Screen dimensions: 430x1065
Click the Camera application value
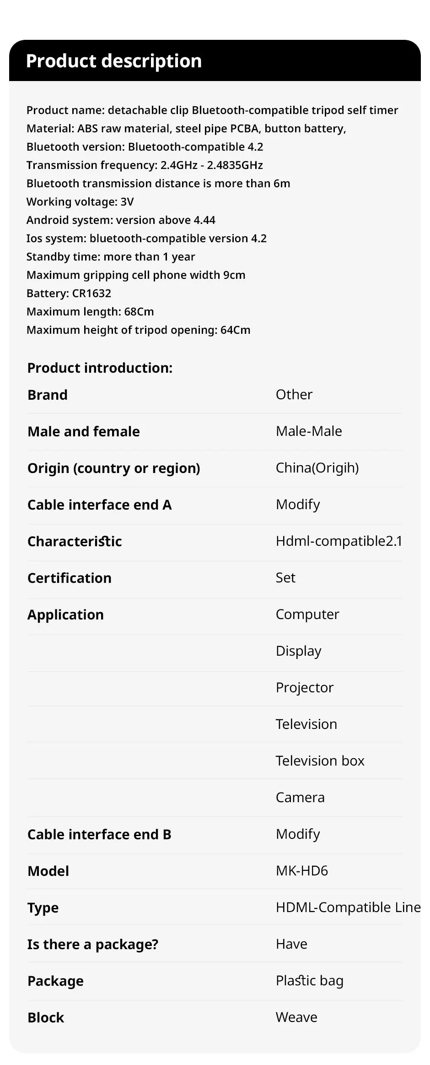pos(300,797)
